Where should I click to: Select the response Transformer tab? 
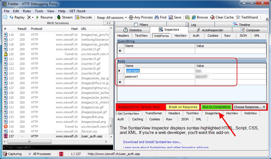pyautogui.click(x=154, y=113)
